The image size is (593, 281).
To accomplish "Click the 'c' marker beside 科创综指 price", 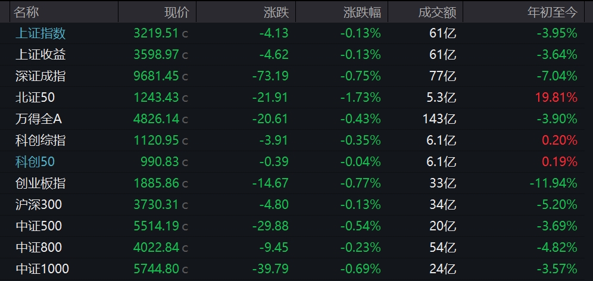I will 185,141.
